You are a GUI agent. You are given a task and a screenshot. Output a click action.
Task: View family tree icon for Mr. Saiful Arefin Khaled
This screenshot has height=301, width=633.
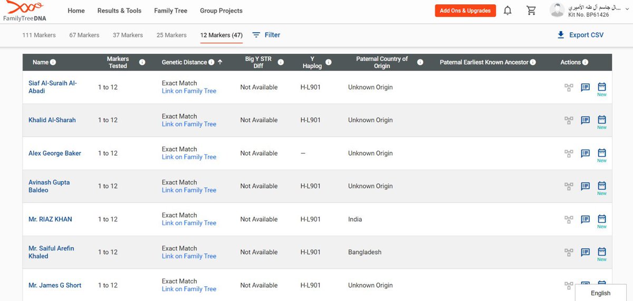(569, 253)
